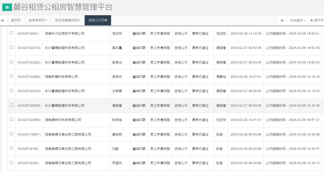Click 公示结束时间 2024-03-06 15:53:21

click(x=292, y=34)
